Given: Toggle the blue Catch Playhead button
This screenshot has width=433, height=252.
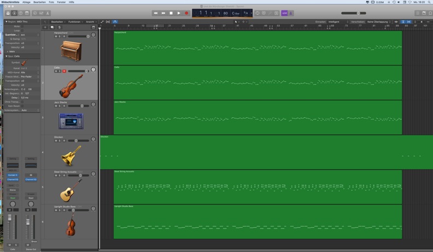Looking at the screenshot, I should (x=115, y=22).
